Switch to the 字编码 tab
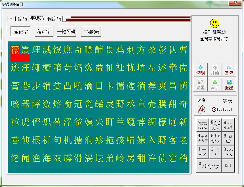This screenshot has height=187, width=244. (37, 18)
